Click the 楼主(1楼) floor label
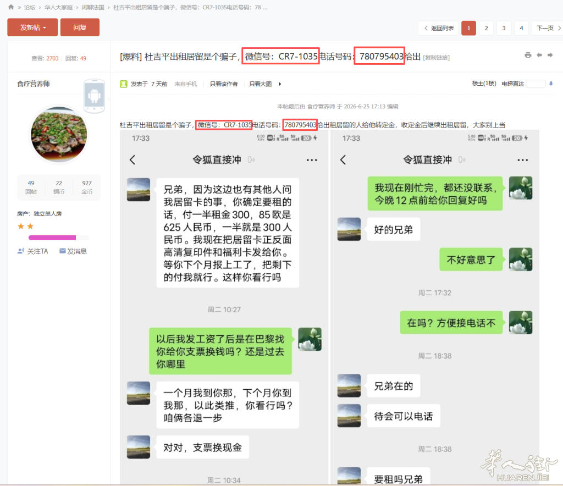Screen dimensions: 563x486 coord(484,83)
